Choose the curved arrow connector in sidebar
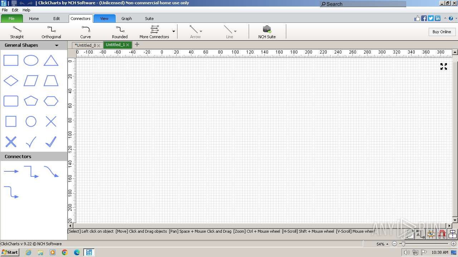Image resolution: width=458 pixels, height=257 pixels. (x=51, y=172)
